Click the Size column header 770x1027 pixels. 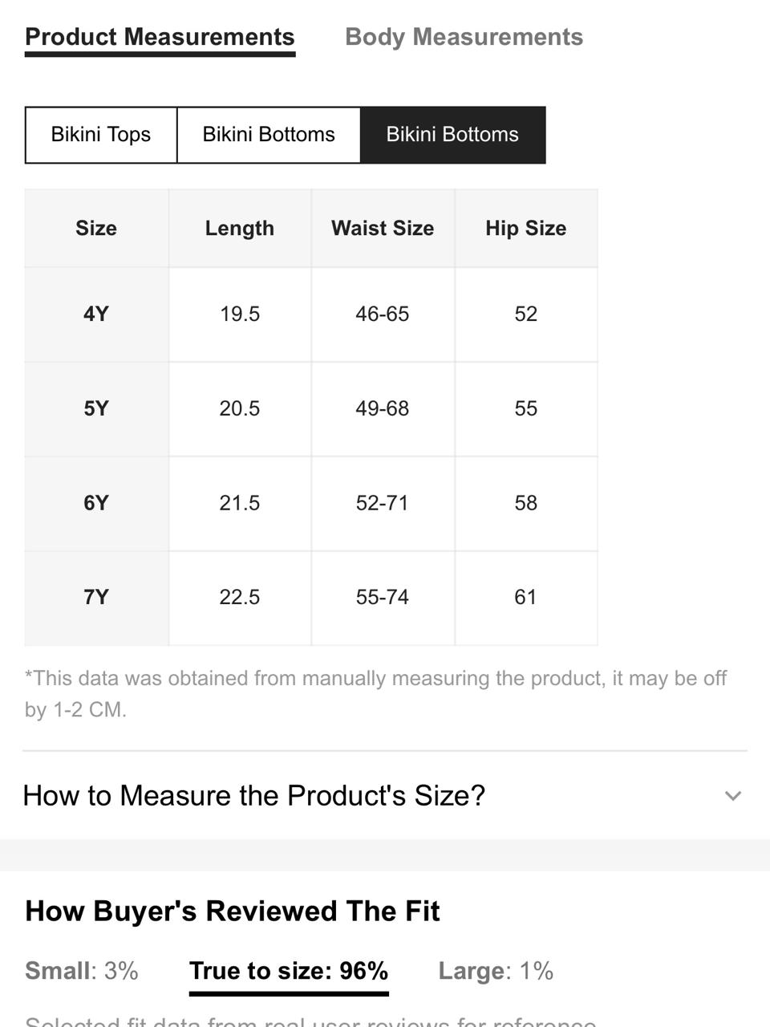(x=96, y=228)
